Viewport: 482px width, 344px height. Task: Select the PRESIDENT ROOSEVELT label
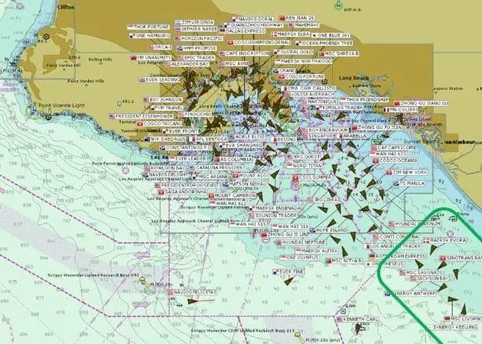187,186
